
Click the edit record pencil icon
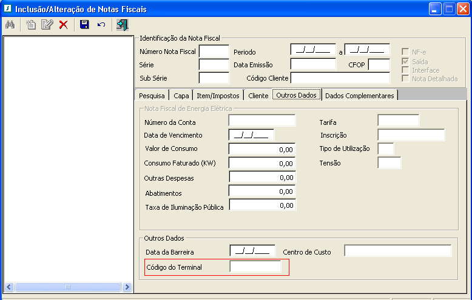point(47,25)
